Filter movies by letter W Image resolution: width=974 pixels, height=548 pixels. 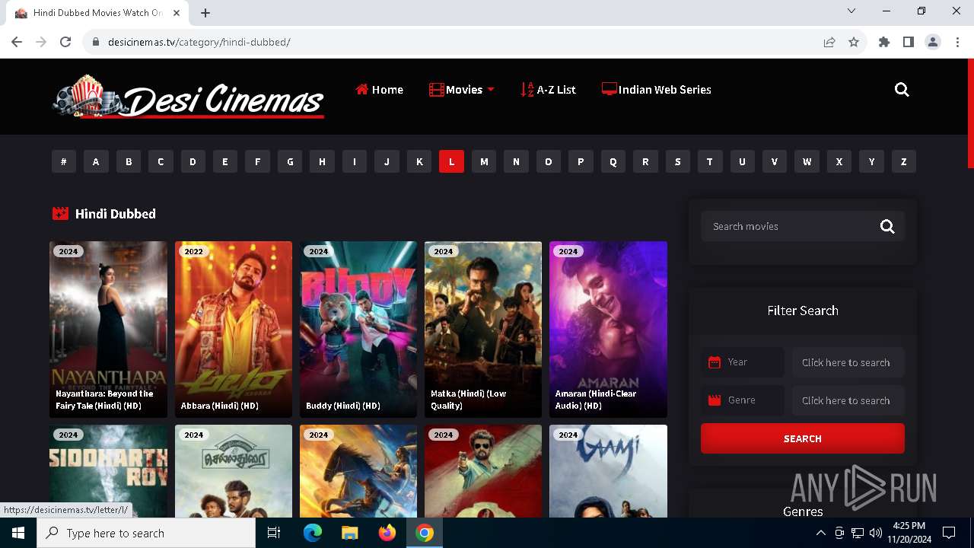[807, 161]
